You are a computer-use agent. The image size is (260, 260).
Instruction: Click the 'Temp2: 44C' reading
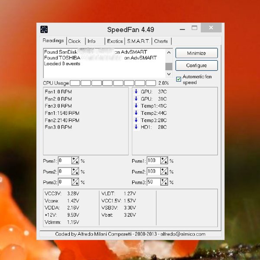[x=154, y=113]
